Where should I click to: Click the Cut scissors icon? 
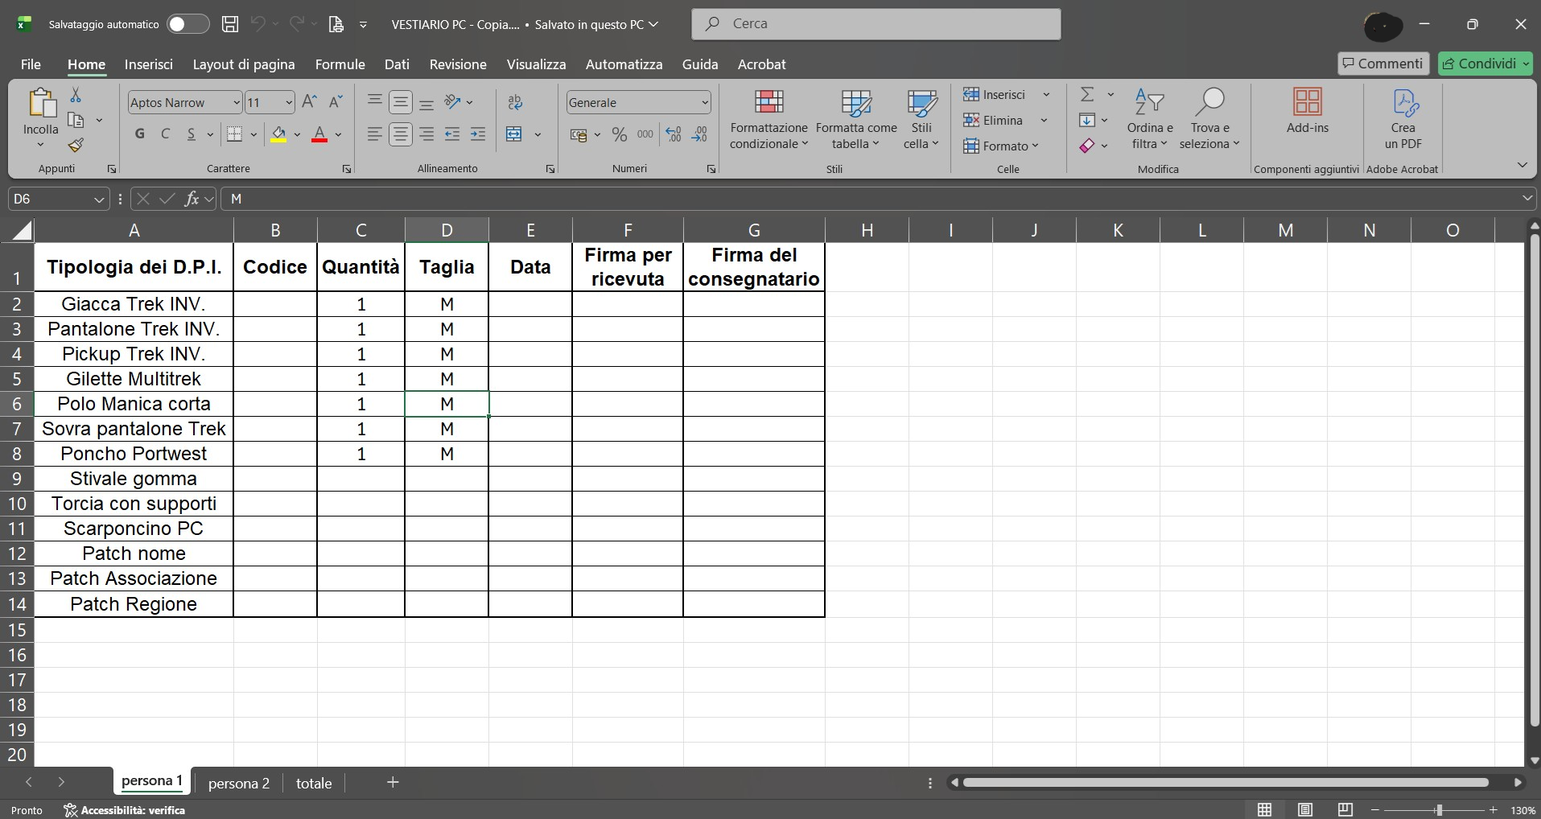[x=76, y=95]
